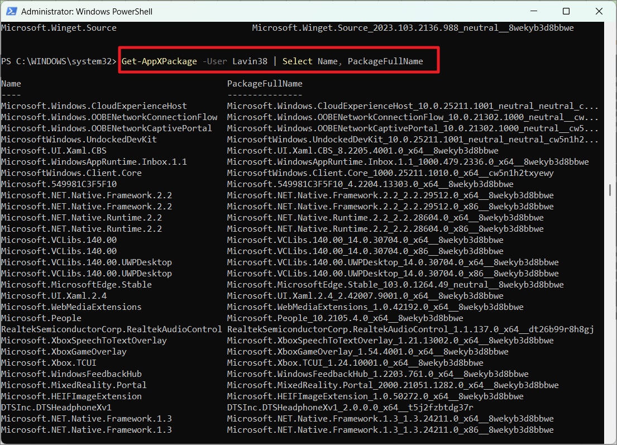Select name Microsoft.UI.Xaml.CBS
617x445 pixels.
click(x=54, y=151)
